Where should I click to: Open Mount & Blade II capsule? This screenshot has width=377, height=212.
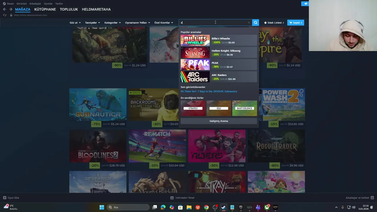[x=157, y=182]
